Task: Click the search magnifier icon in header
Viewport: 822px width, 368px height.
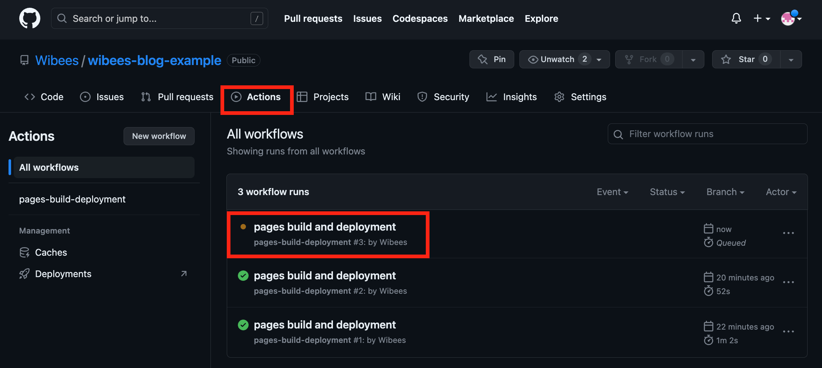Action: [62, 18]
